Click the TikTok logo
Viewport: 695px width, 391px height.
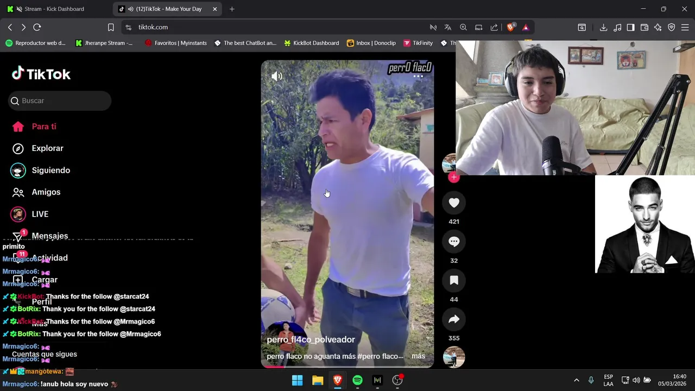(41, 74)
